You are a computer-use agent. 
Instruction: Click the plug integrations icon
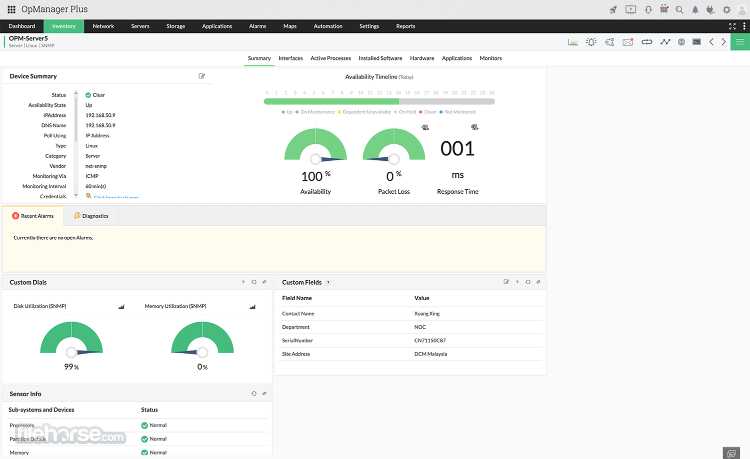tap(710, 9)
